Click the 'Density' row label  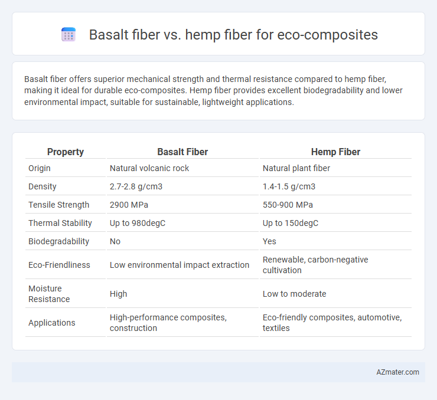click(43, 186)
